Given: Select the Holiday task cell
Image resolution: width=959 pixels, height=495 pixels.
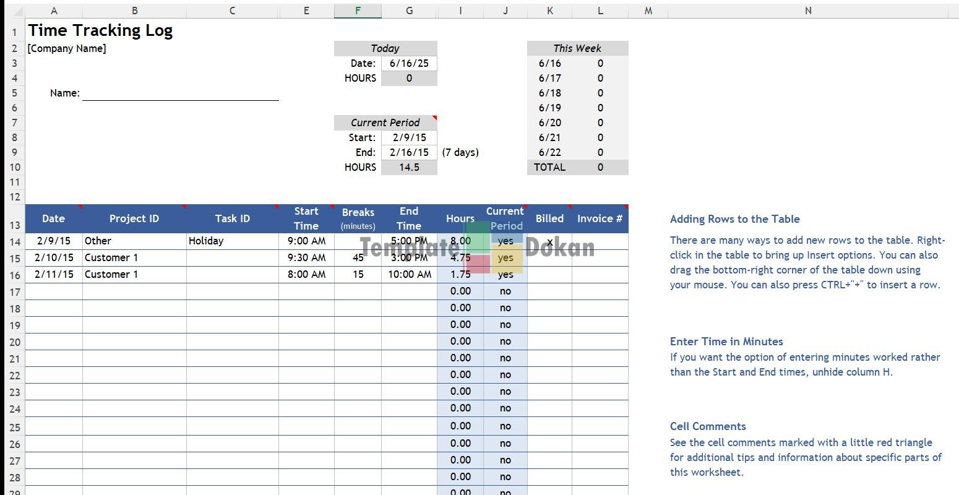Looking at the screenshot, I should click(231, 241).
